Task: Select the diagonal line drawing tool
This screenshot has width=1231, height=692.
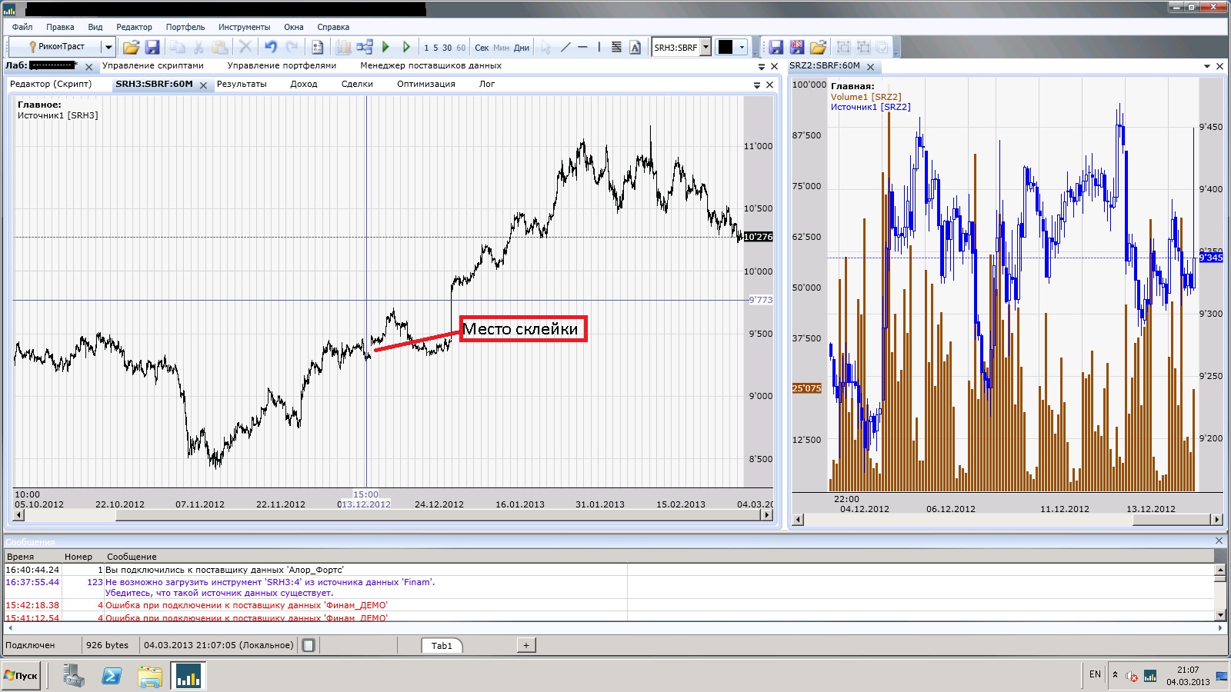Action: [565, 47]
